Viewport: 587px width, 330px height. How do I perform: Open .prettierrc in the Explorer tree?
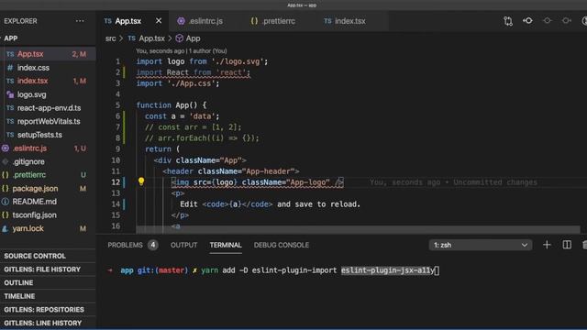[48, 175]
